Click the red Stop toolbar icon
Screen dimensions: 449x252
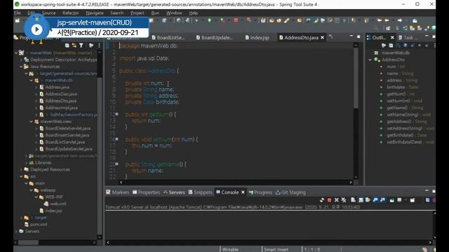[x=236, y=20]
